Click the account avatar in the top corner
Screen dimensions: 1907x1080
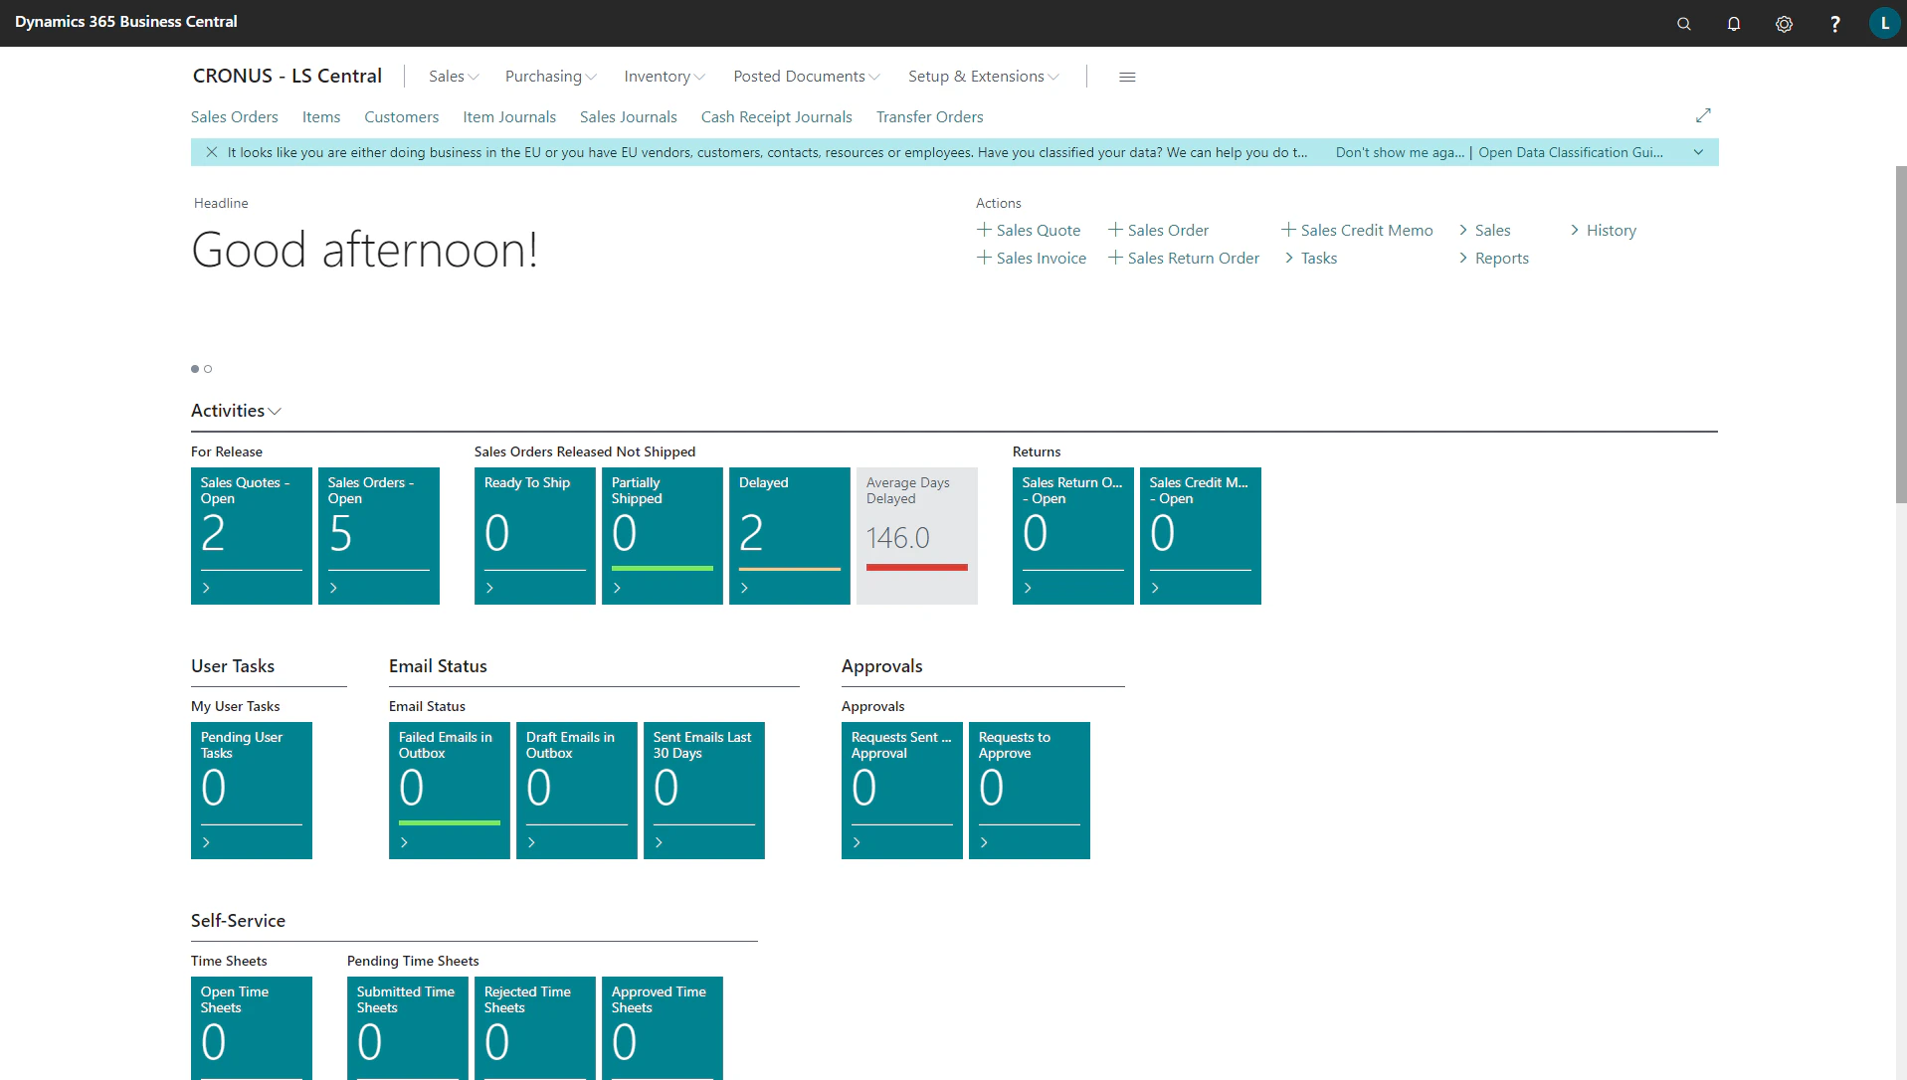pyautogui.click(x=1884, y=23)
